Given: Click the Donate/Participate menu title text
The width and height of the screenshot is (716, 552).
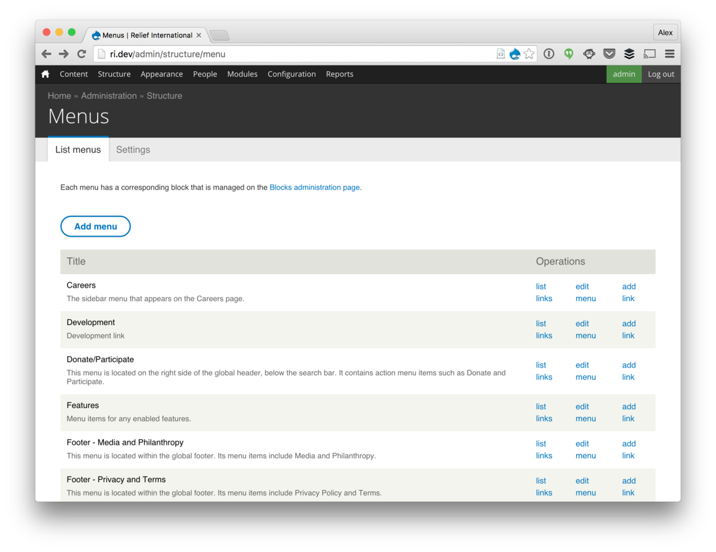Looking at the screenshot, I should (x=100, y=359).
